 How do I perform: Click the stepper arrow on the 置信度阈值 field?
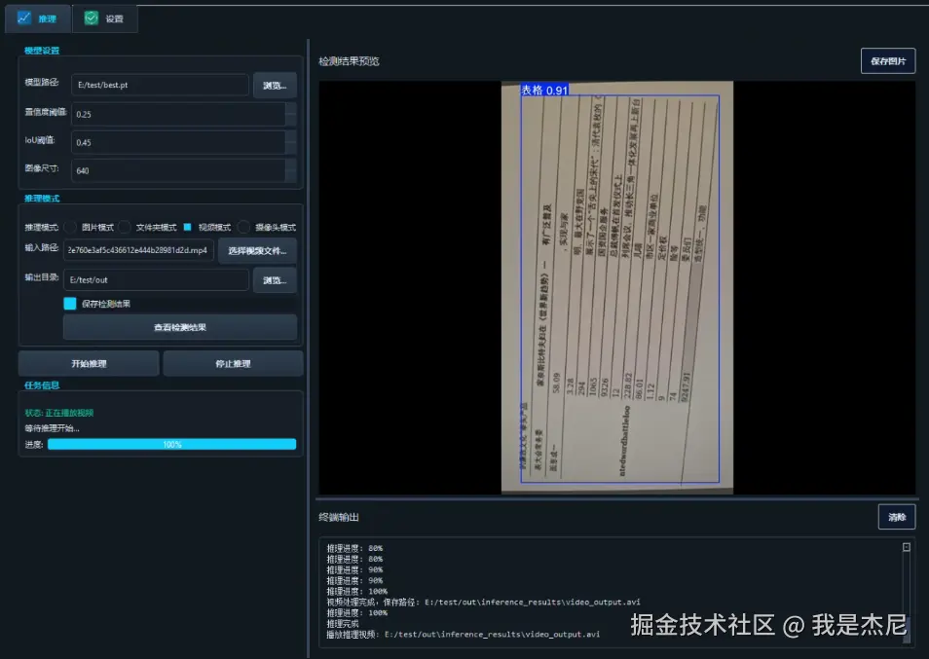click(x=291, y=110)
